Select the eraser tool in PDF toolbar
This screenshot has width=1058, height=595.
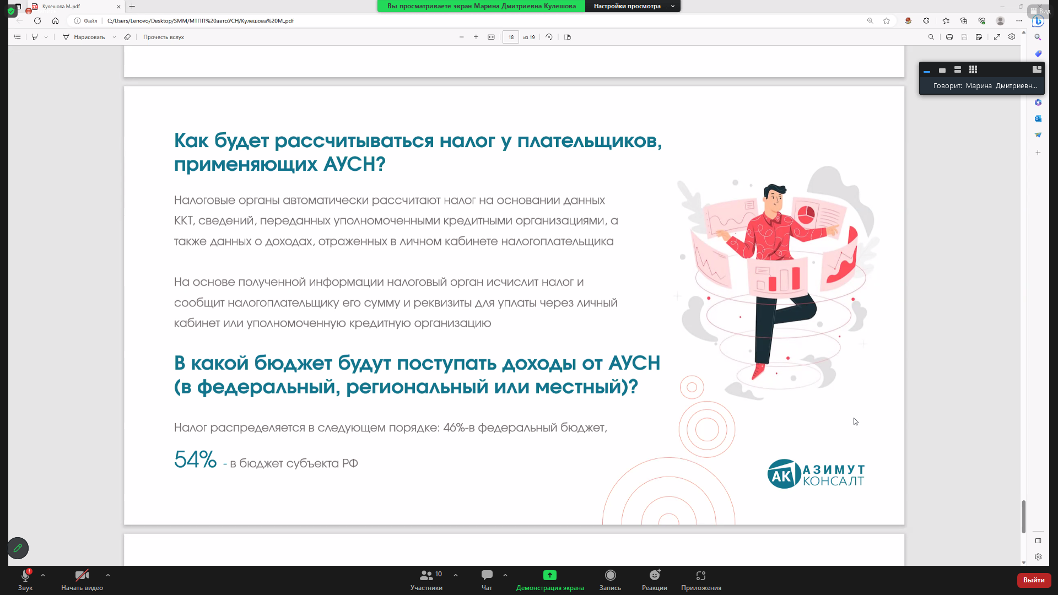click(x=127, y=37)
